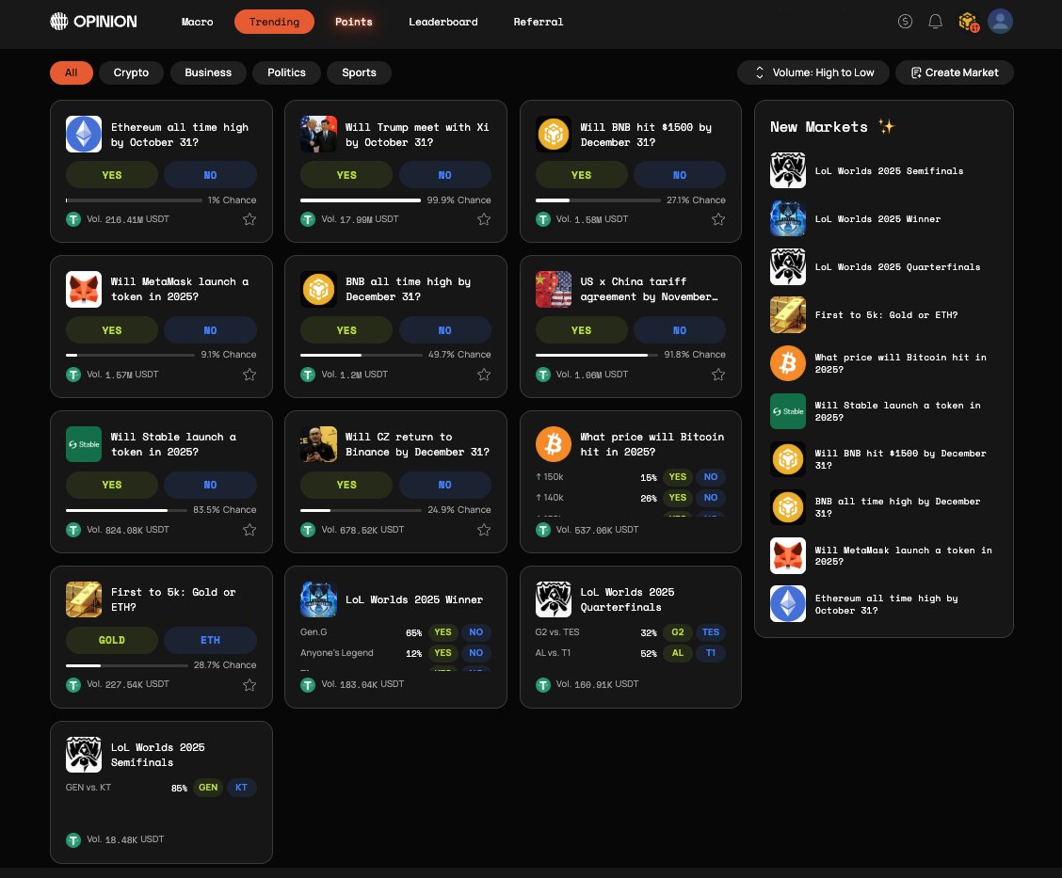Select G2 in G2 vs. TES
Image resolution: width=1062 pixels, height=878 pixels.
coord(677,632)
